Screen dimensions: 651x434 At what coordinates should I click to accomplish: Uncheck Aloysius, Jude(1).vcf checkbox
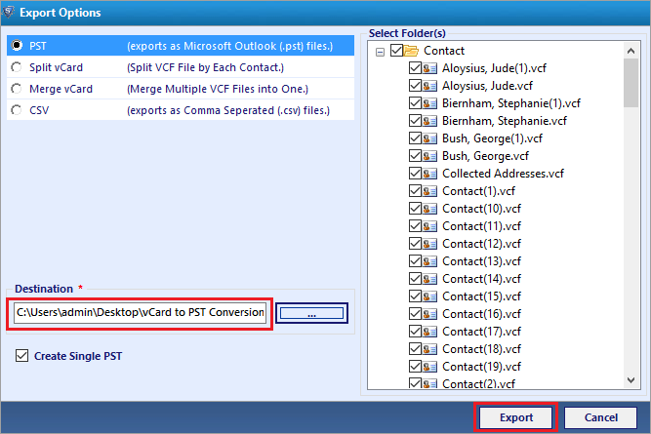[x=415, y=68]
